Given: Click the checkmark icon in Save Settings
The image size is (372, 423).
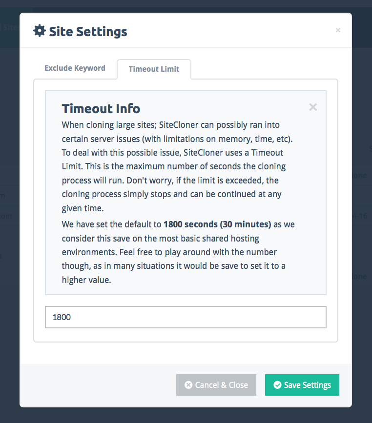Looking at the screenshot, I should click(277, 384).
